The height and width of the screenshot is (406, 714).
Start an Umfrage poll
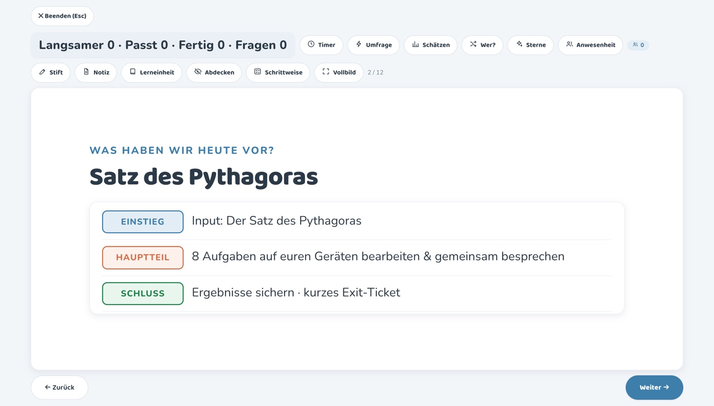(x=374, y=45)
